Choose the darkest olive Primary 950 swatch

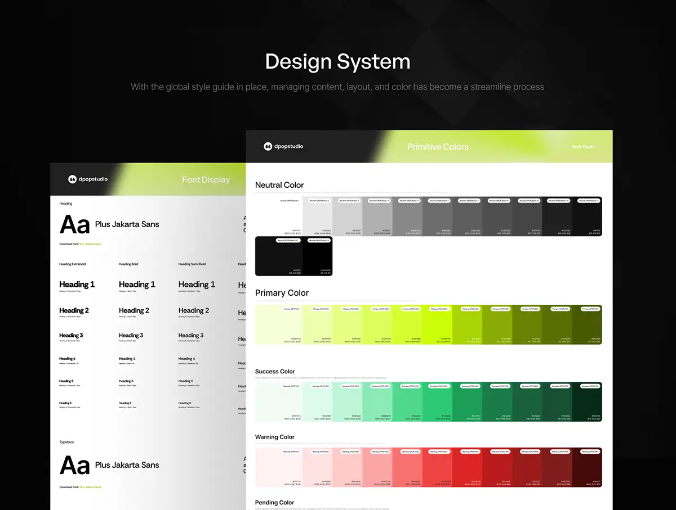pos(587,324)
